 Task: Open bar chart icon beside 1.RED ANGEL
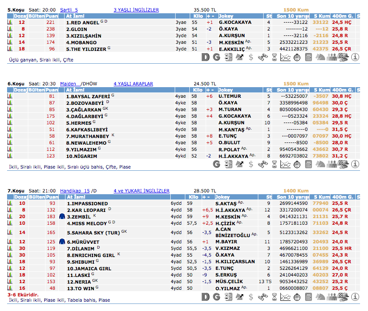click(10, 22)
